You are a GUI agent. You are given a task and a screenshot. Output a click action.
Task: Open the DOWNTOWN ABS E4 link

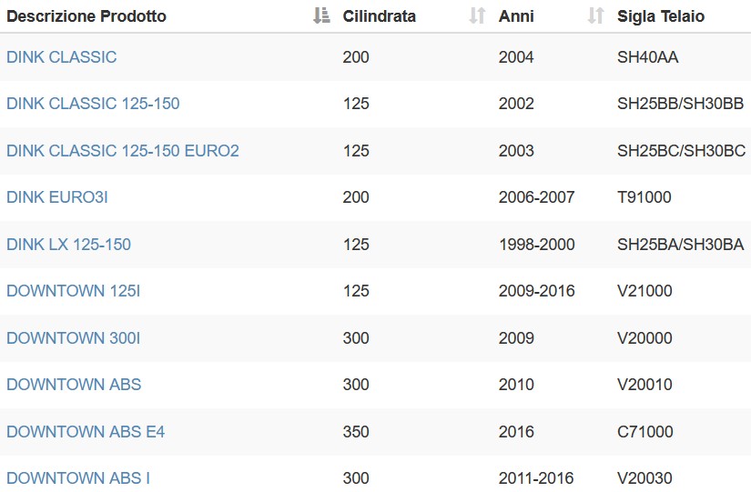pyautogui.click(x=86, y=432)
